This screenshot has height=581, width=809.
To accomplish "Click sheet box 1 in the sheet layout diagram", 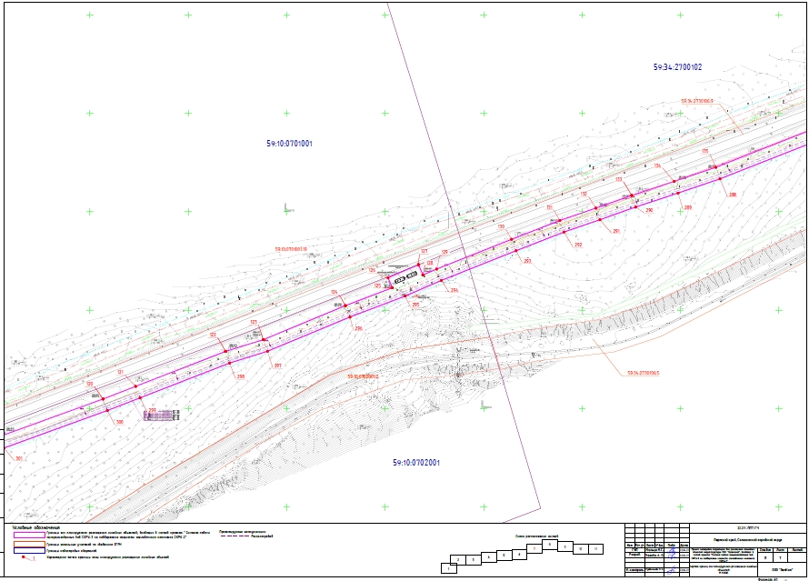I will 449,568.
